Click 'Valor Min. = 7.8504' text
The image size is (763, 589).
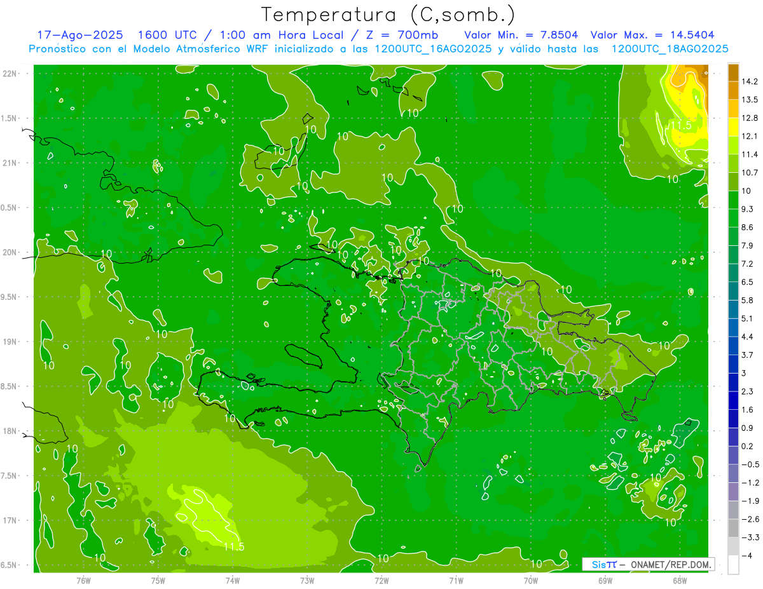point(523,34)
